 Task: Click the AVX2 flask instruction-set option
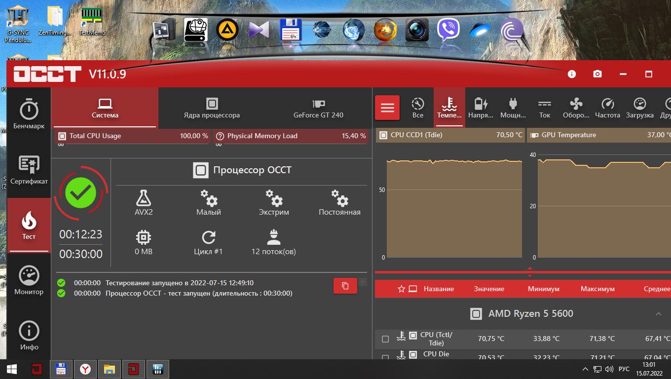pyautogui.click(x=144, y=203)
